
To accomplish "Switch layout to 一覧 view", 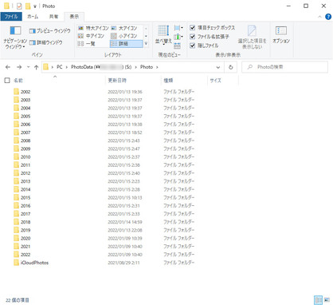I will [x=87, y=44].
